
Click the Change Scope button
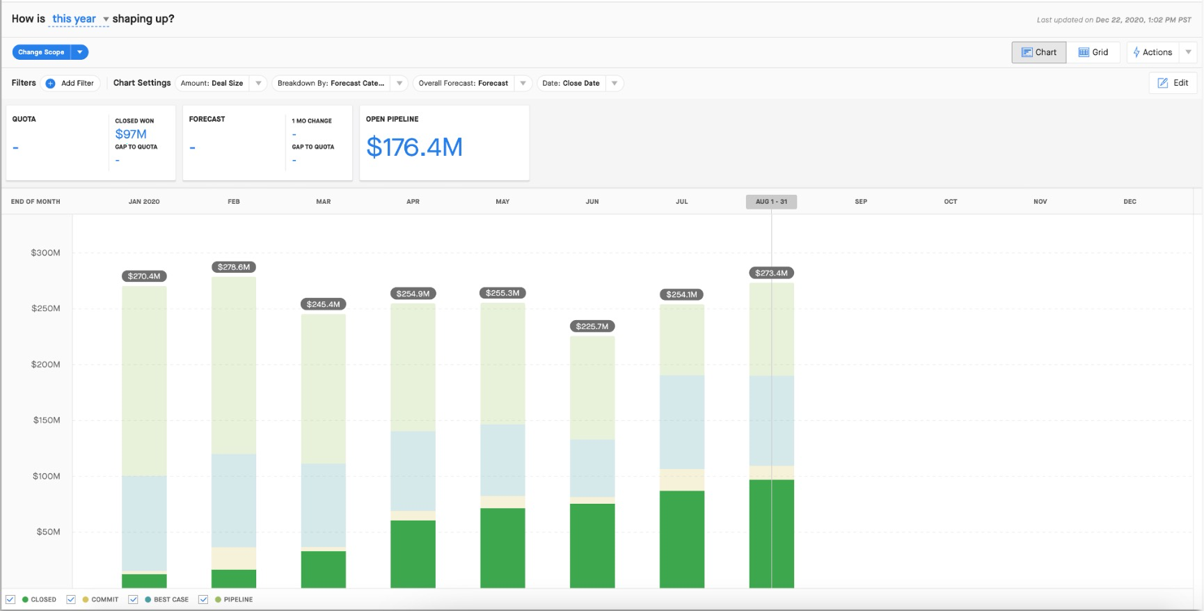(x=42, y=52)
